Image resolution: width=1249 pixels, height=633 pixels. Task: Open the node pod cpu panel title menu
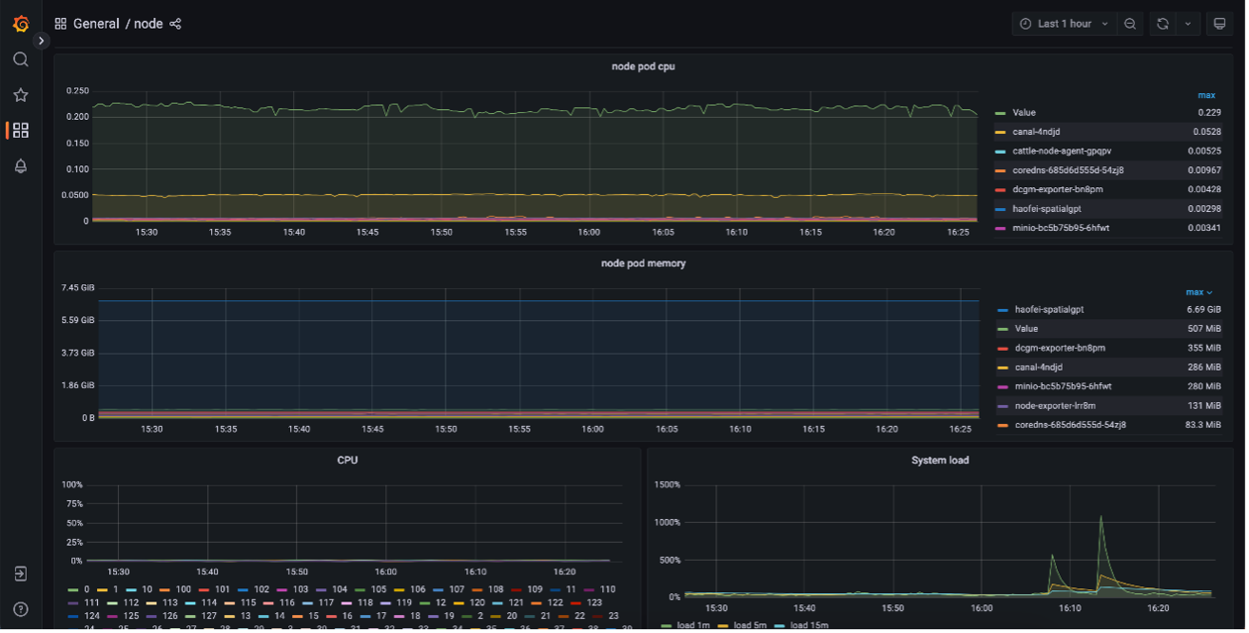tap(643, 67)
